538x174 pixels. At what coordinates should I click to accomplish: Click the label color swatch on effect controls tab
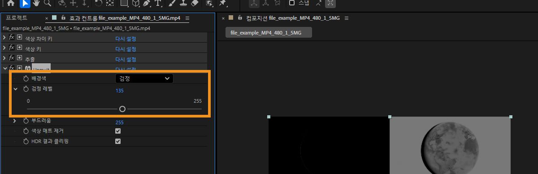[54, 18]
